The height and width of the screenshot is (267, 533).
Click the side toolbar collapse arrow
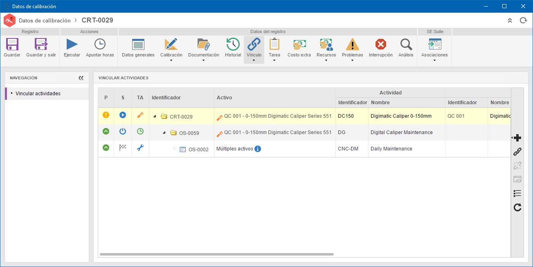pyautogui.click(x=512, y=138)
